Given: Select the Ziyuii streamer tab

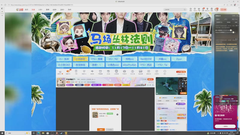Looking at the screenshot, I should [x=179, y=59].
